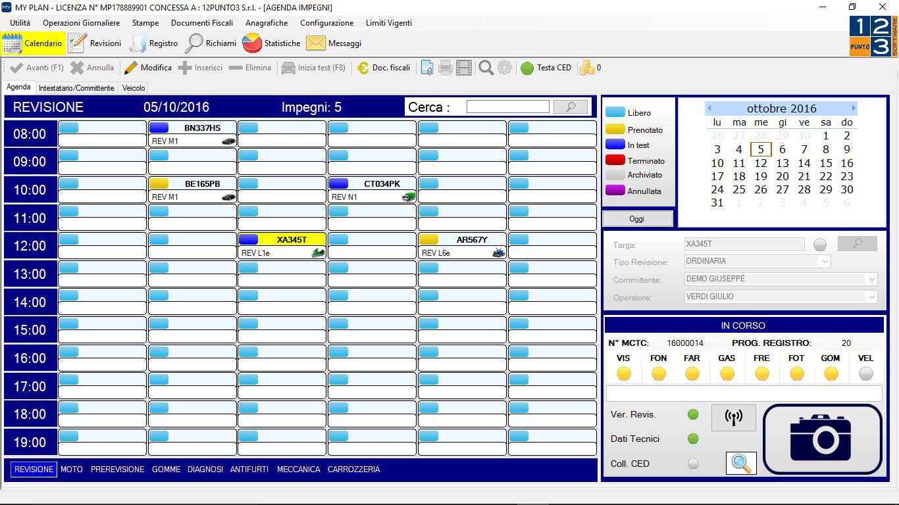Viewport: 899px width, 505px height.
Task: Click the document attachment icon in toolbar
Action: pos(427,68)
